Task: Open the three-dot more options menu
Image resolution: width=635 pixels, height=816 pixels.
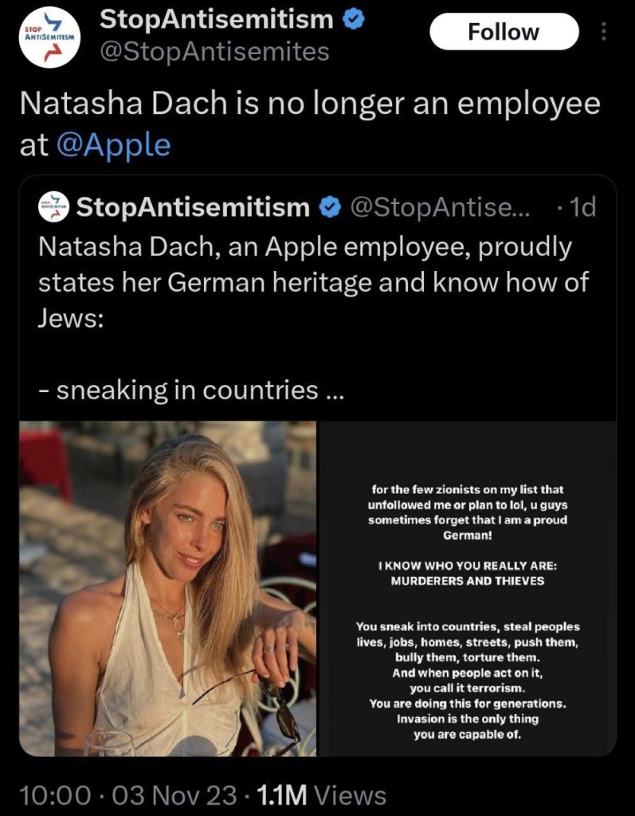Action: click(603, 32)
